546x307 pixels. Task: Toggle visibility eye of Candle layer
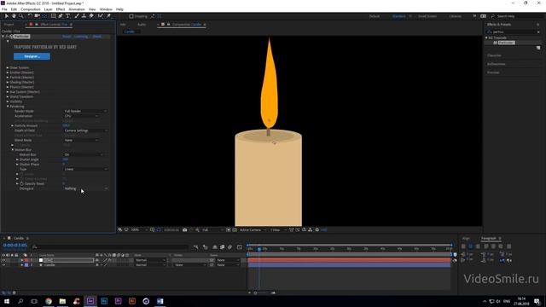point(3,265)
